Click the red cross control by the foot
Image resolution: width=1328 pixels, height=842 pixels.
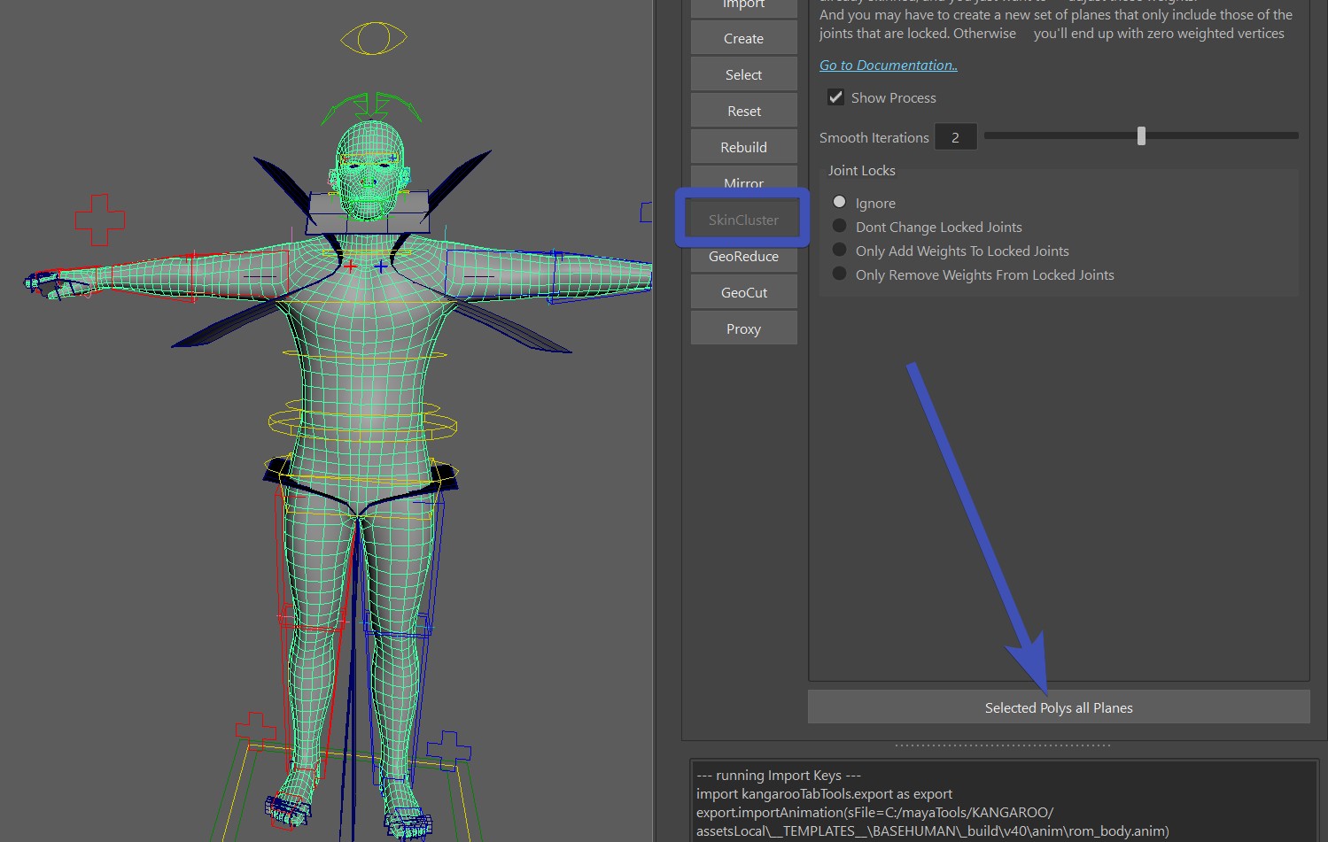255,731
